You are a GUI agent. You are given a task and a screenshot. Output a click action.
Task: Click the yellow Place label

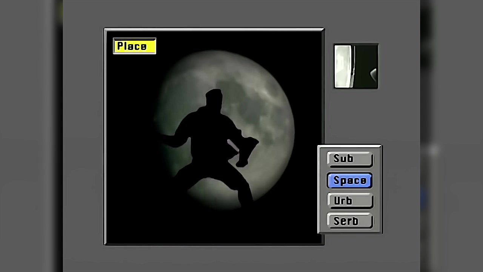pyautogui.click(x=134, y=46)
